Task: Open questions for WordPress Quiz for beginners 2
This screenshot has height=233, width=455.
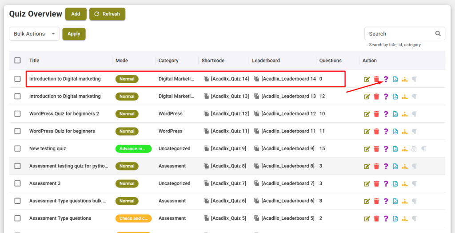Action: tap(386, 114)
